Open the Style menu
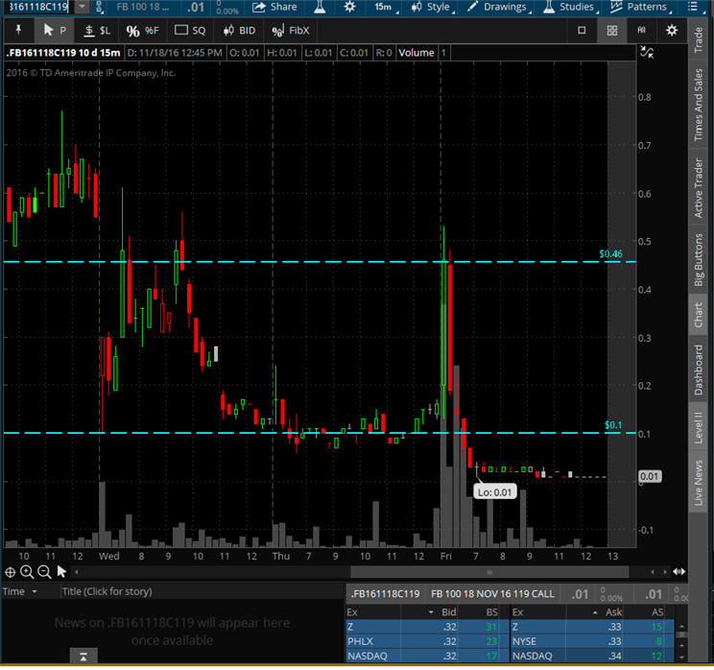Screen dimensions: 714x670 (431, 7)
